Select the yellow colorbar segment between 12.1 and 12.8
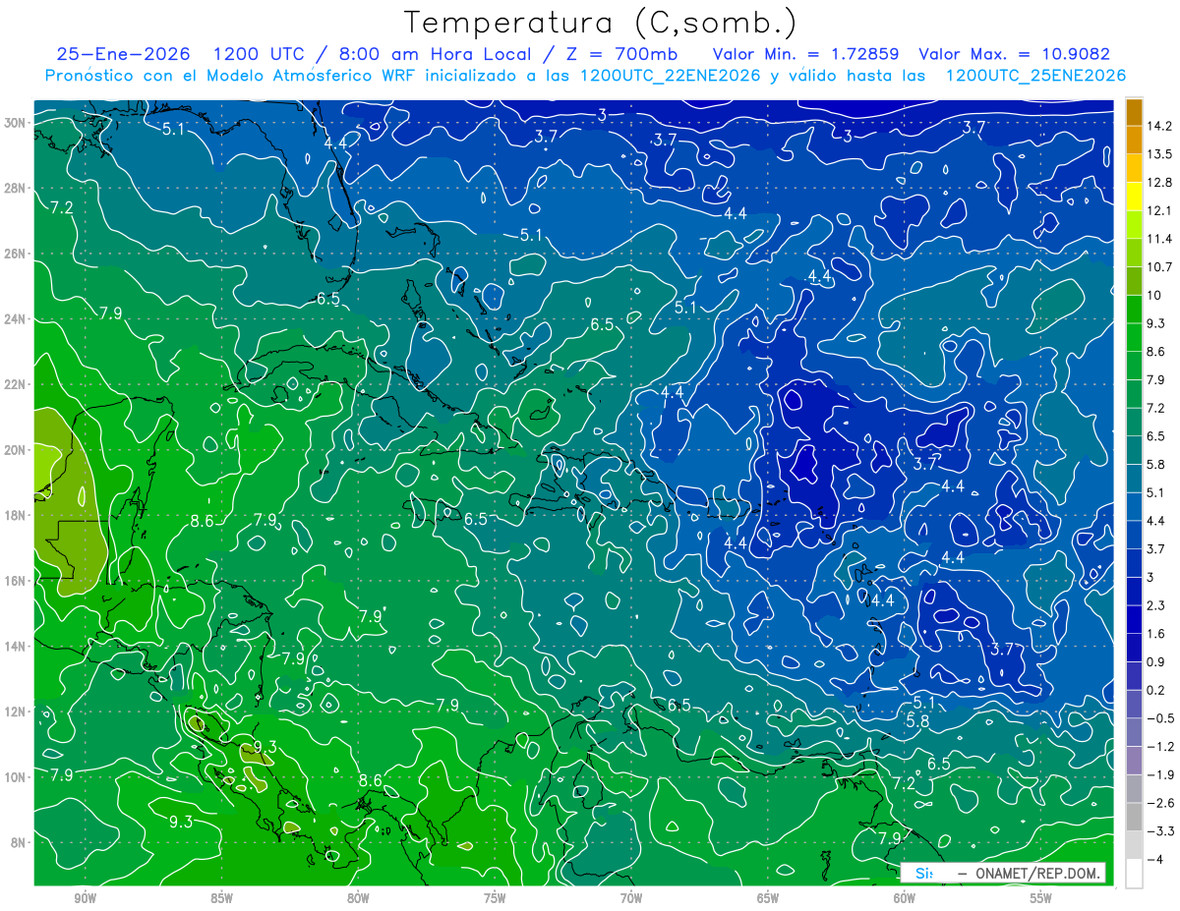 click(1134, 197)
